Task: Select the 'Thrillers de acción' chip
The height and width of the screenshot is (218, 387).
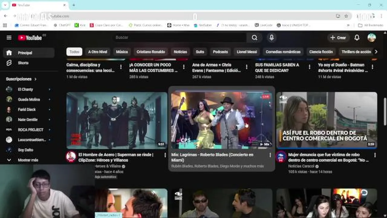Action: (x=356, y=52)
